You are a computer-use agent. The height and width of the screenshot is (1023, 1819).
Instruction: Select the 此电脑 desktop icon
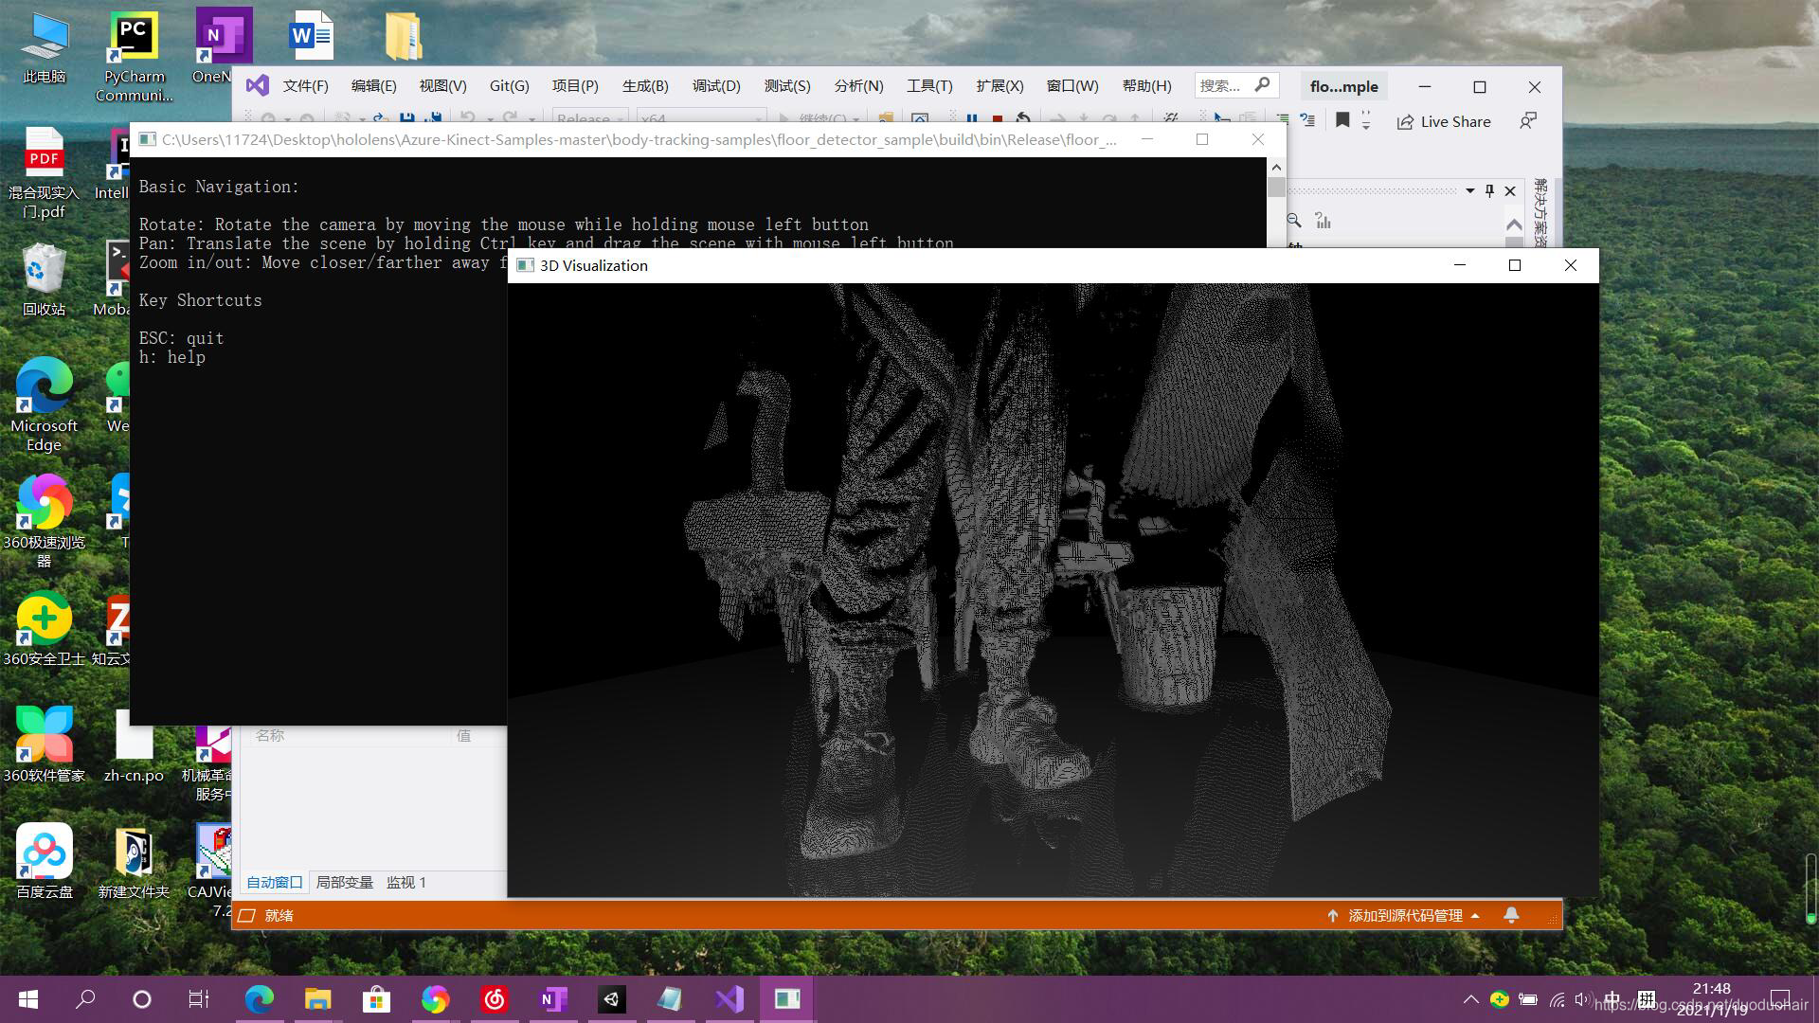(x=44, y=49)
